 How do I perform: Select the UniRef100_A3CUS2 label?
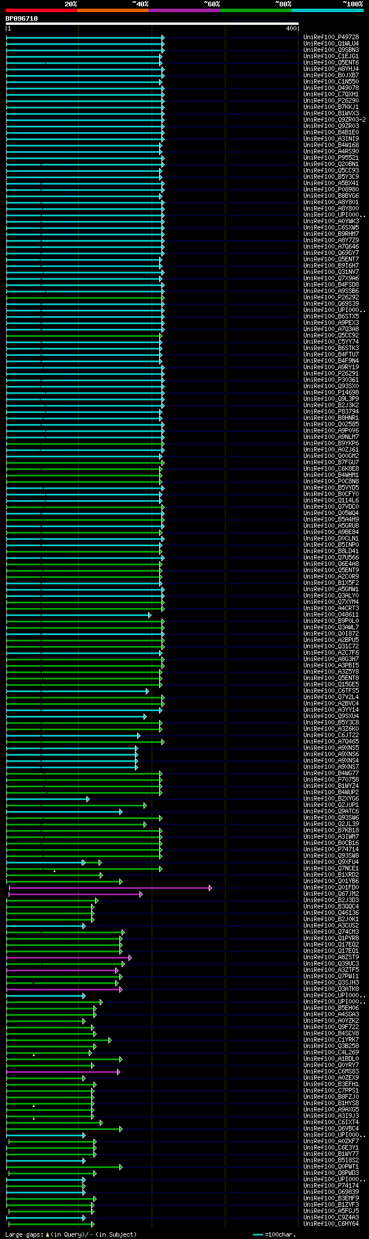pyautogui.click(x=331, y=925)
